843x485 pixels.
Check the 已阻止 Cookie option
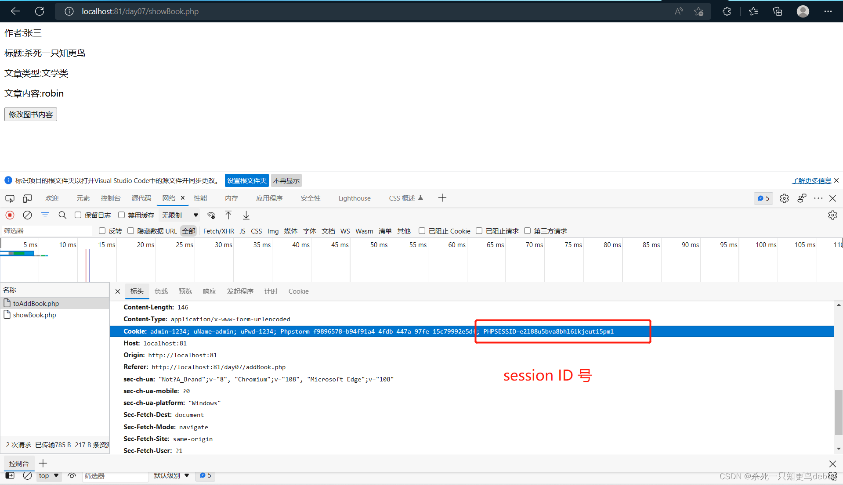(422, 231)
